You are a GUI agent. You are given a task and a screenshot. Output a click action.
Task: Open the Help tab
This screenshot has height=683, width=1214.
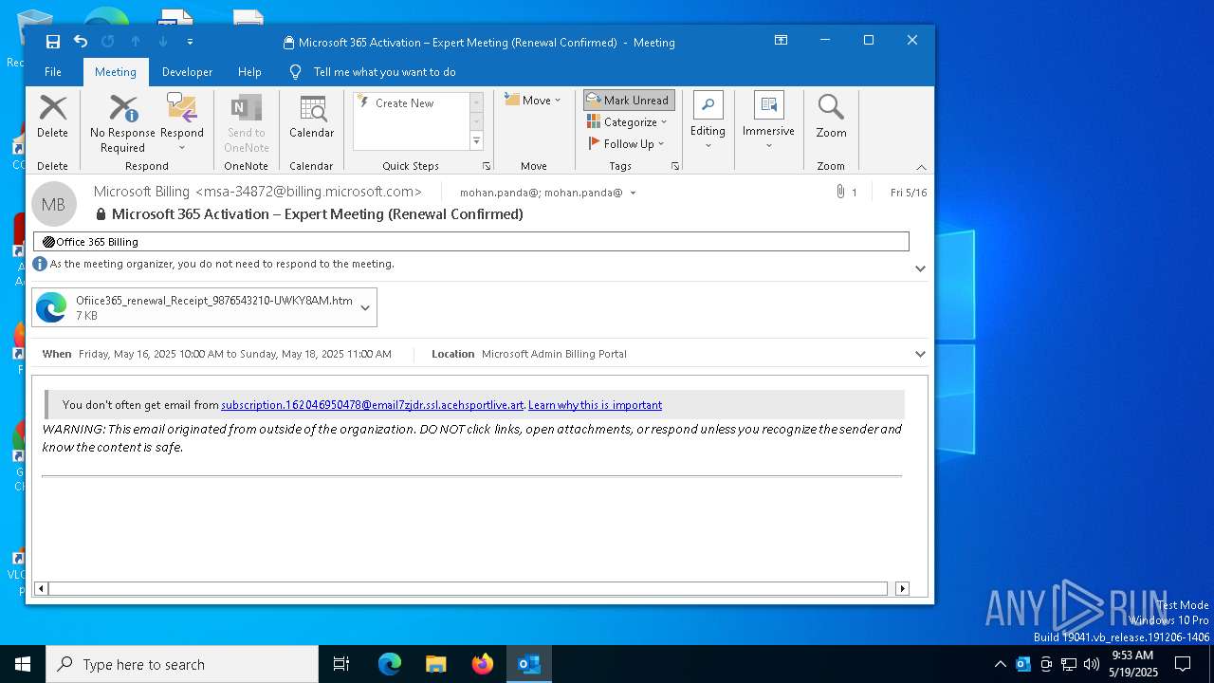pyautogui.click(x=249, y=72)
